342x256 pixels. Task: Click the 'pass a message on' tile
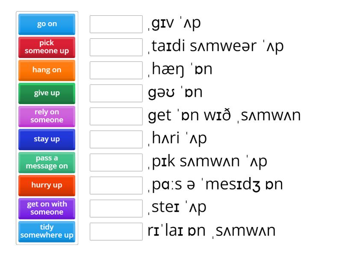tap(47, 163)
